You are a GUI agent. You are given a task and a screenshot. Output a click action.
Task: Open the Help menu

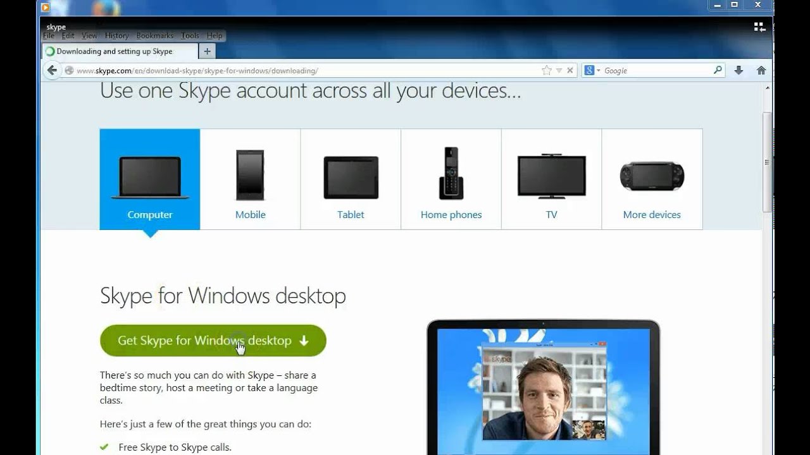(x=215, y=36)
